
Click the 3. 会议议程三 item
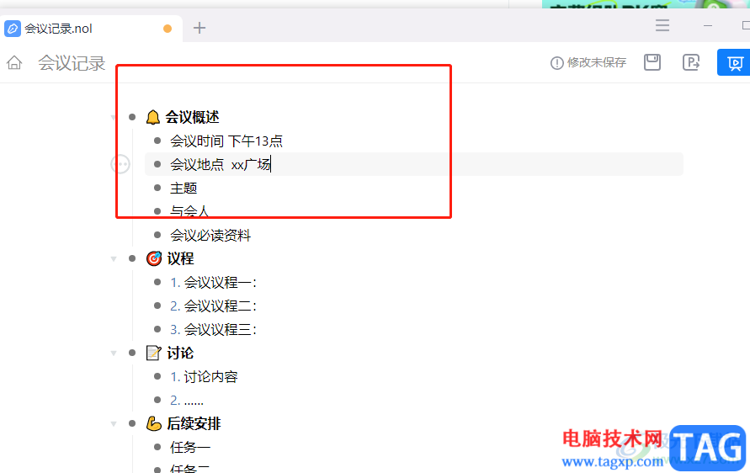(x=213, y=330)
